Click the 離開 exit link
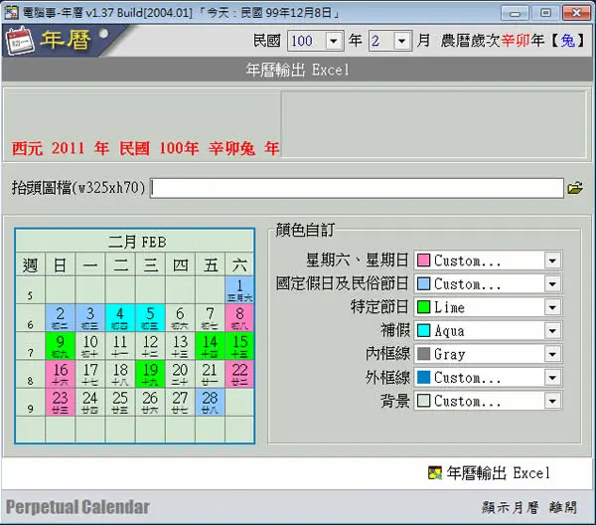The image size is (596, 525). click(x=563, y=507)
